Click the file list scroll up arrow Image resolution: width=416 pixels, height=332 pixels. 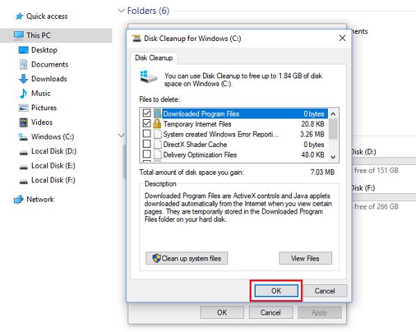tap(333, 112)
